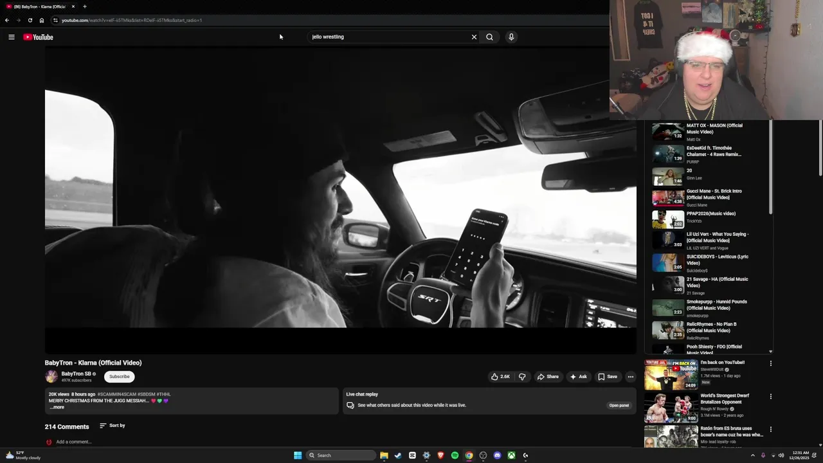Show hidden system tray icons chevron

(x=753, y=455)
